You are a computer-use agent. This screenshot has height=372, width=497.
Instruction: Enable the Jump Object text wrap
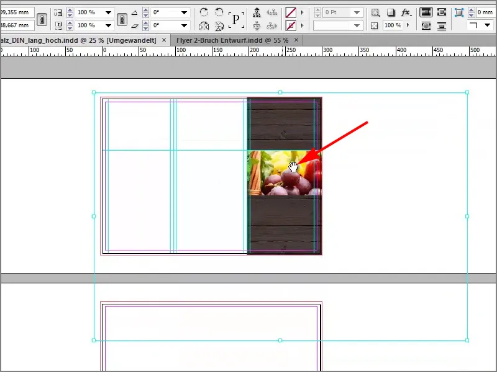442,26
